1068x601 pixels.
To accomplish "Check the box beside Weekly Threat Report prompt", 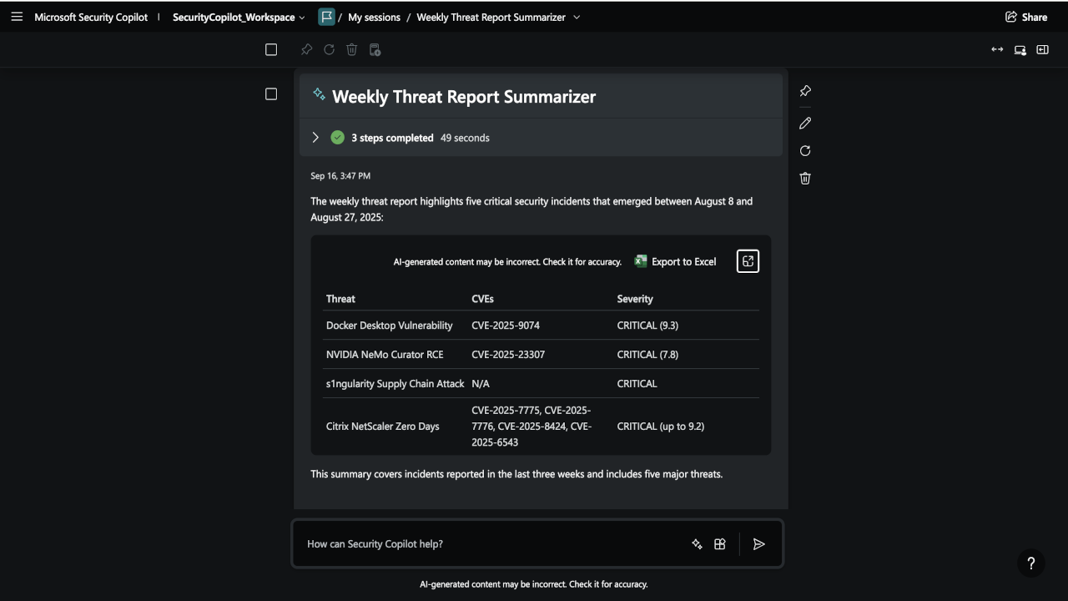I will 271,94.
